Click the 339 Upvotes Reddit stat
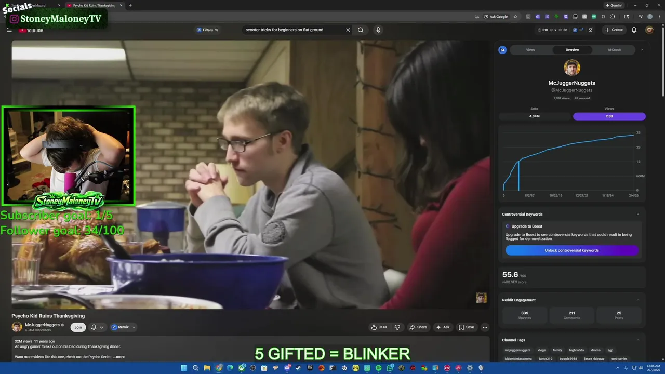Image resolution: width=665 pixels, height=374 pixels. 525,315
